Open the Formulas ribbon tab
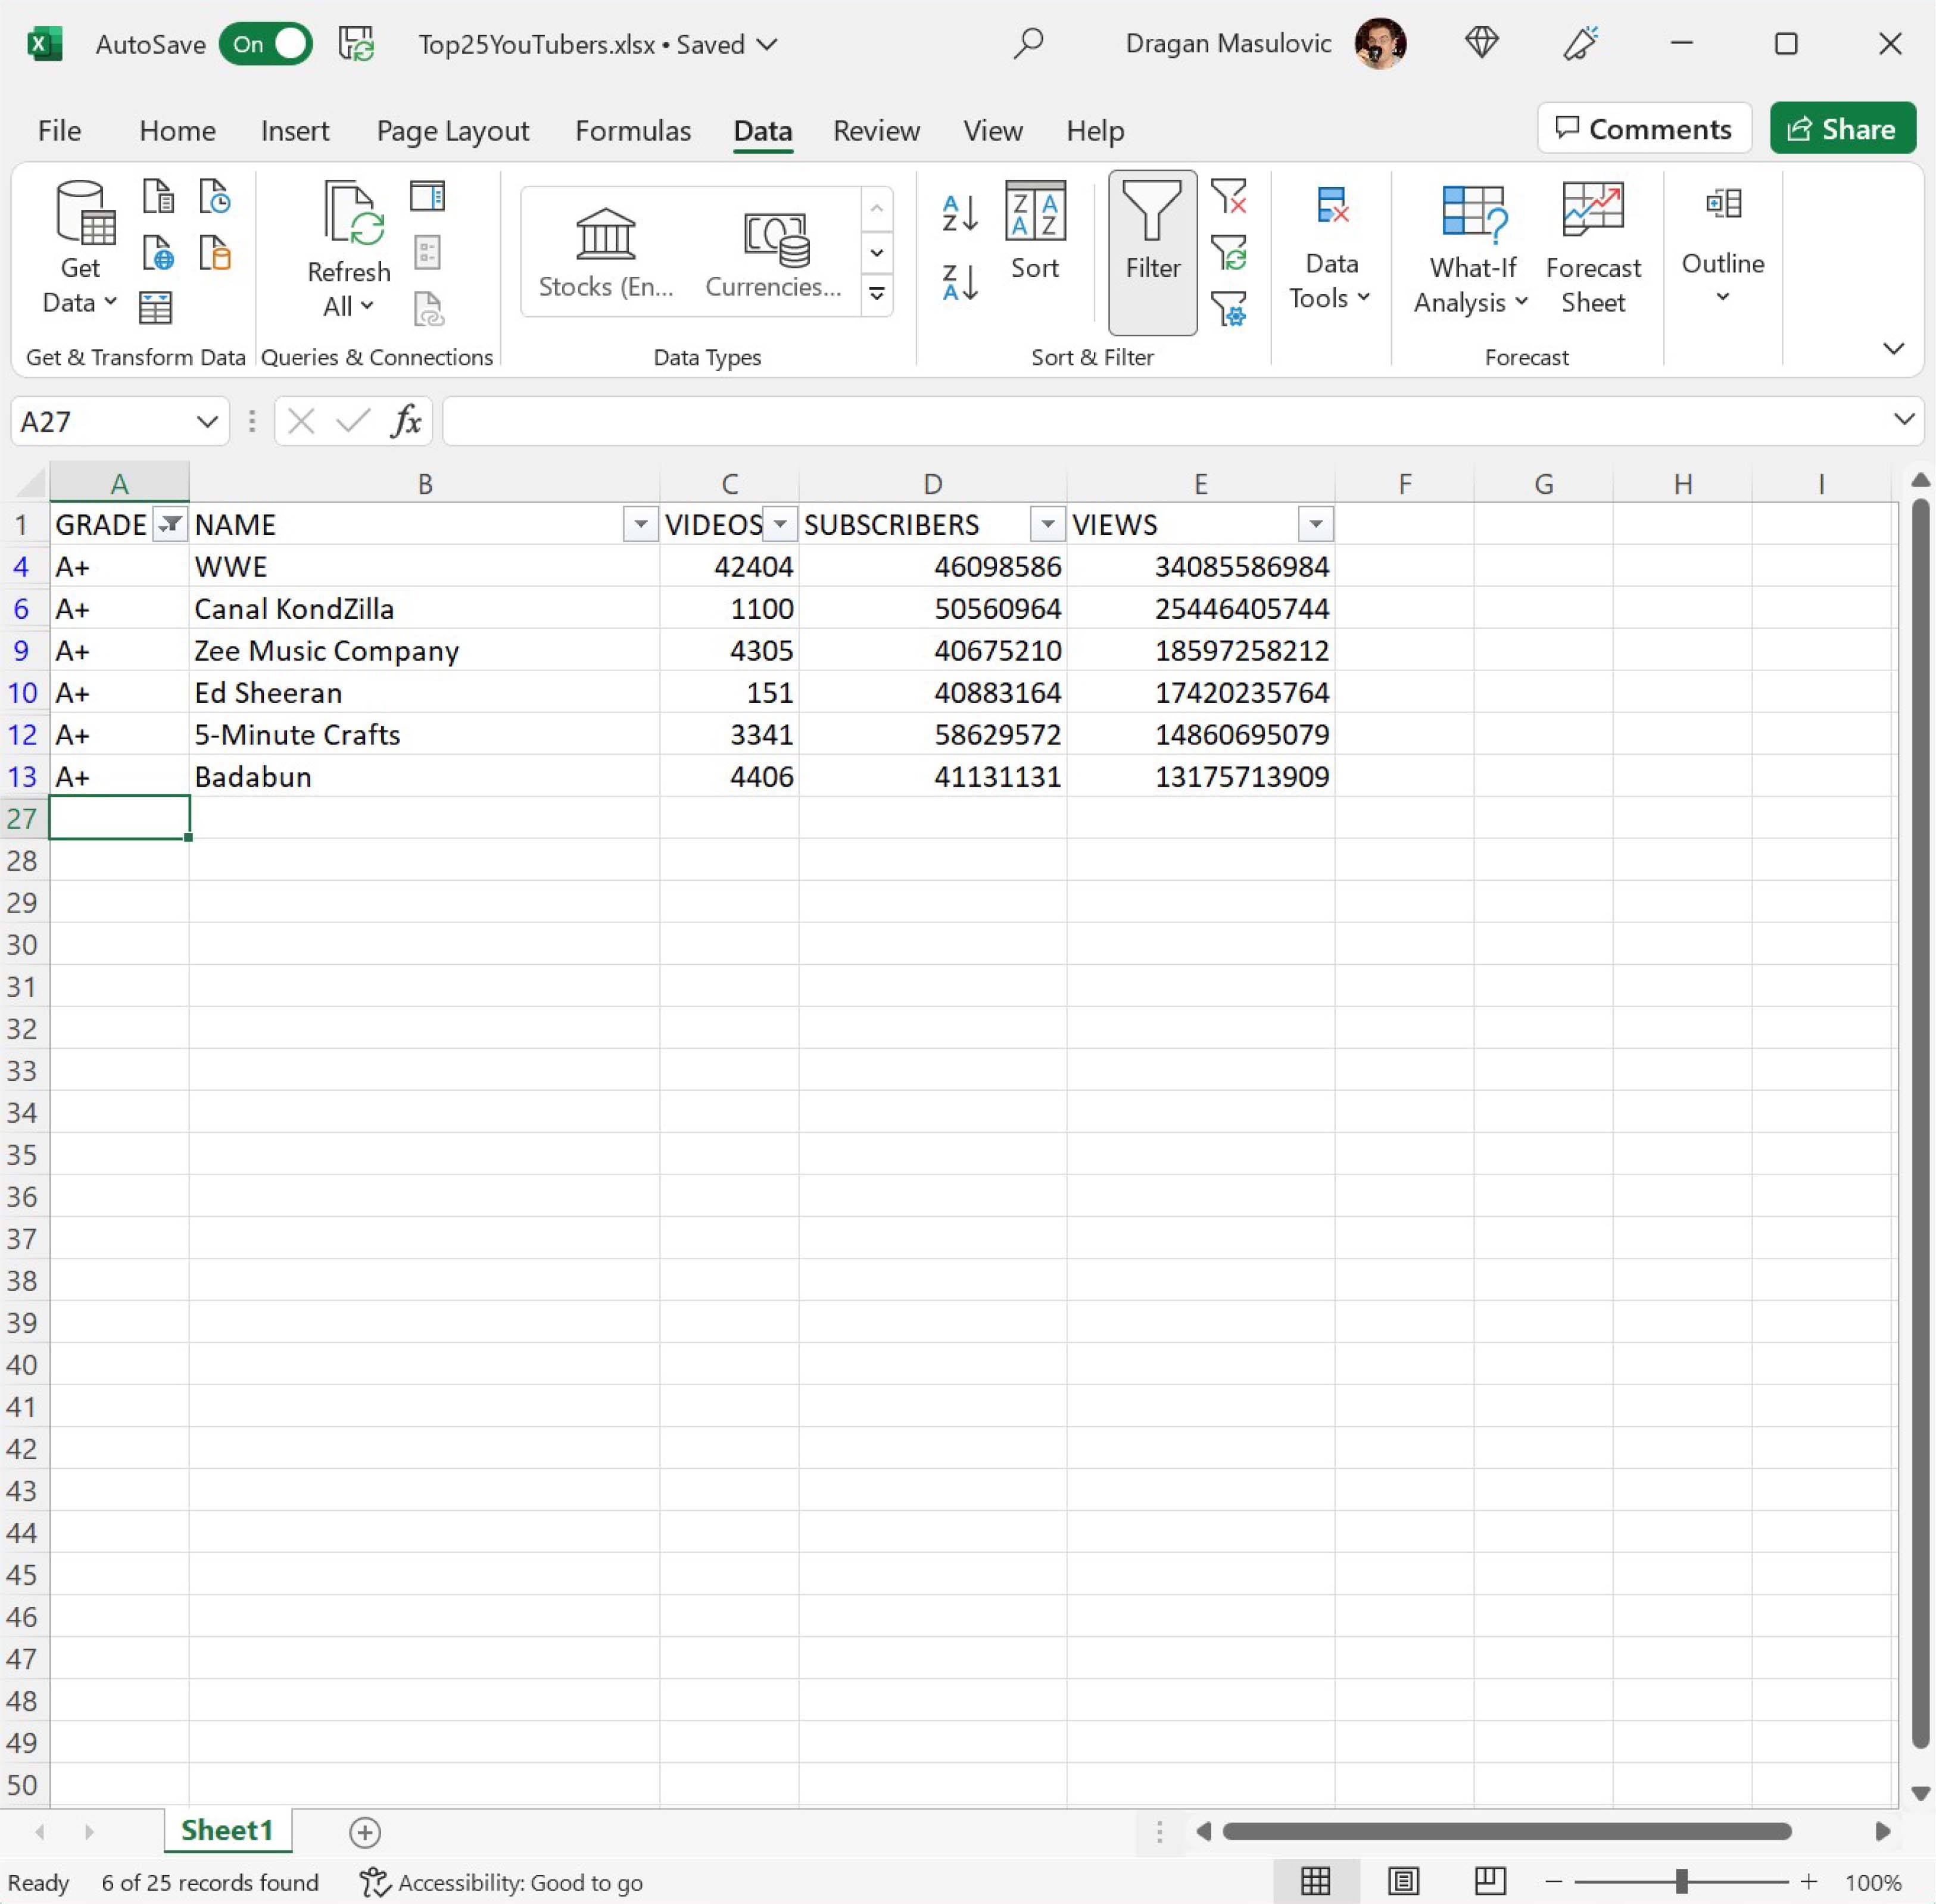Image resolution: width=1936 pixels, height=1904 pixels. (632, 130)
